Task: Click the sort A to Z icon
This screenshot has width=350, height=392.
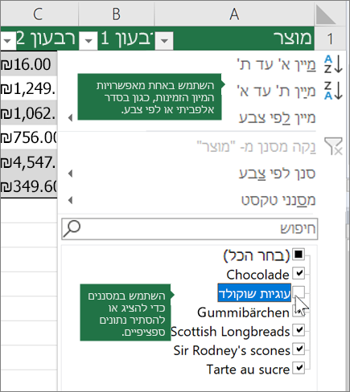Action: tap(333, 64)
